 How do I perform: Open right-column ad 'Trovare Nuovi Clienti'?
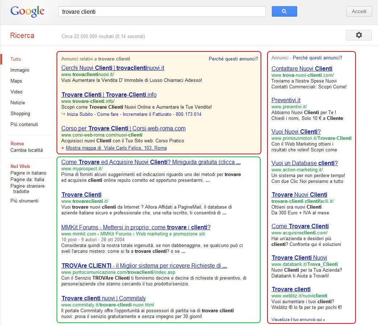point(299,195)
